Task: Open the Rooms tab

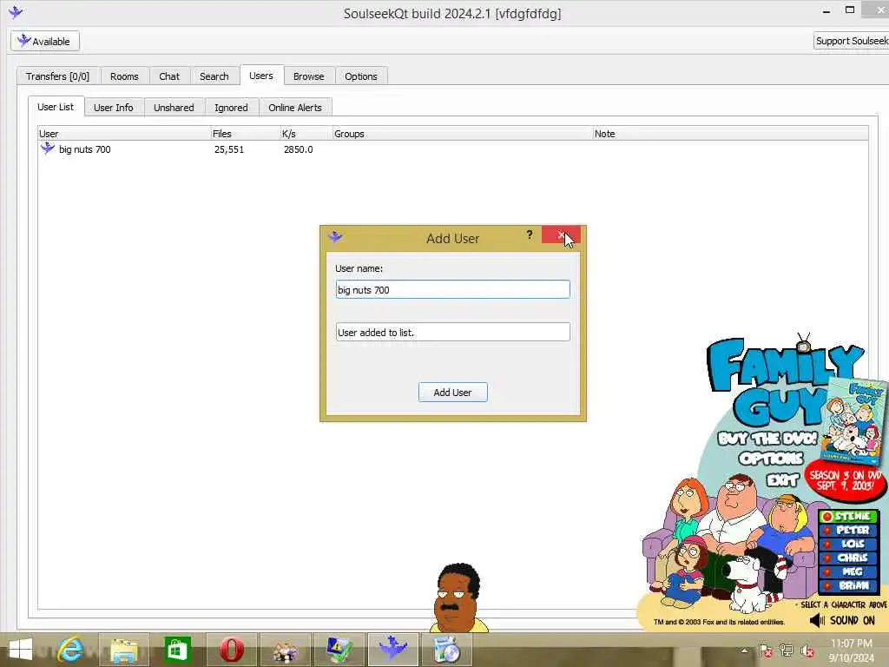Action: coord(124,76)
